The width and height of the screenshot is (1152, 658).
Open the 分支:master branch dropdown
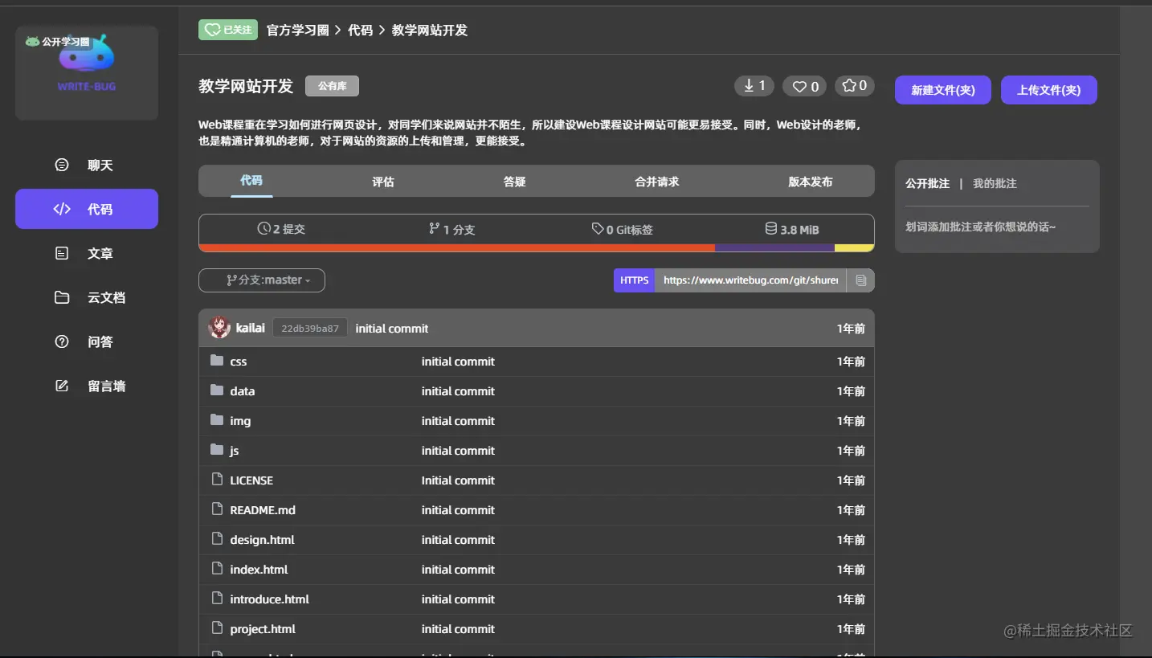(x=262, y=280)
